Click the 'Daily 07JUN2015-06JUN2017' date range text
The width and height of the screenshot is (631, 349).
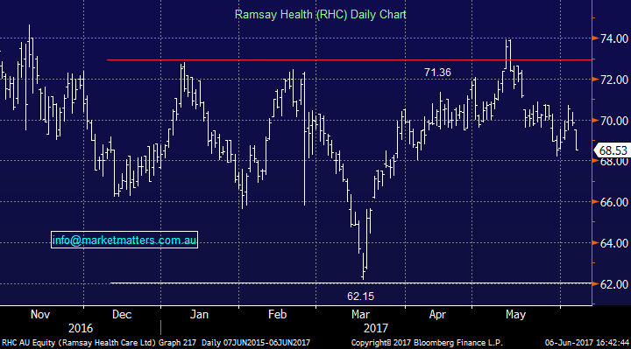click(x=256, y=343)
